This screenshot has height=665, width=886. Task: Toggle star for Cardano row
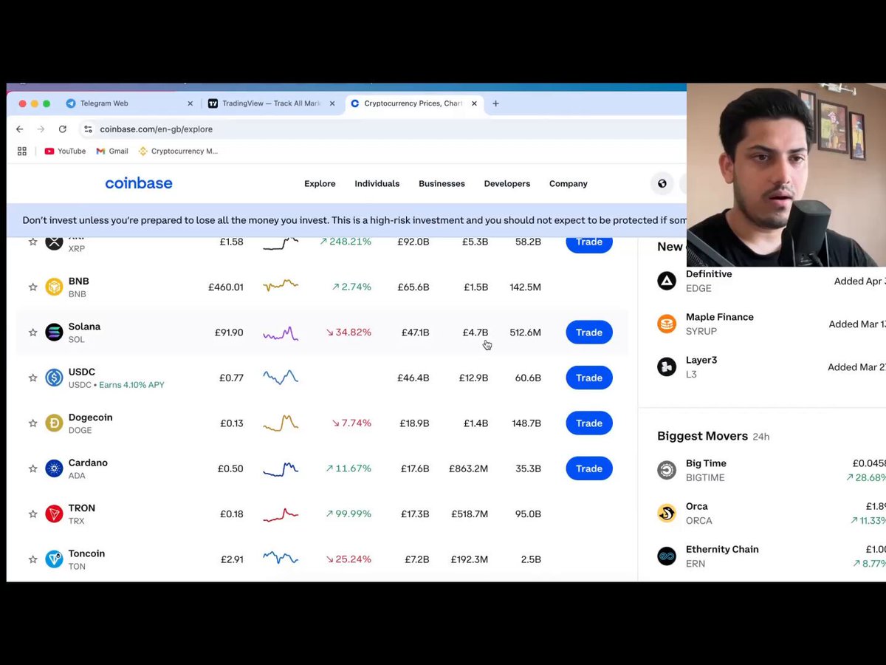[32, 468]
